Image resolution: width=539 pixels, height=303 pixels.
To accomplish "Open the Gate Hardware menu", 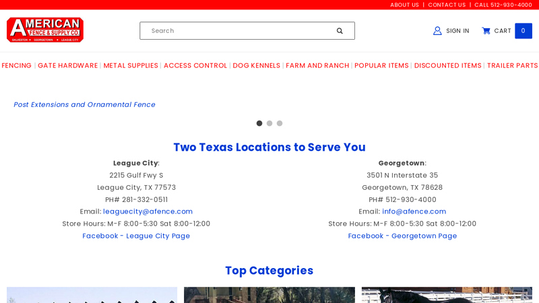I will point(68,65).
